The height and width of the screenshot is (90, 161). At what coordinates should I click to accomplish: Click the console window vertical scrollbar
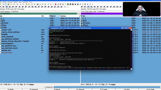point(131,49)
